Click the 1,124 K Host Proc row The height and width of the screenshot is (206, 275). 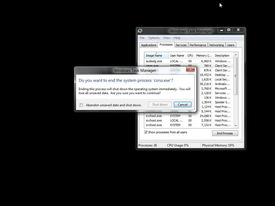pyautogui.click(x=215, y=107)
